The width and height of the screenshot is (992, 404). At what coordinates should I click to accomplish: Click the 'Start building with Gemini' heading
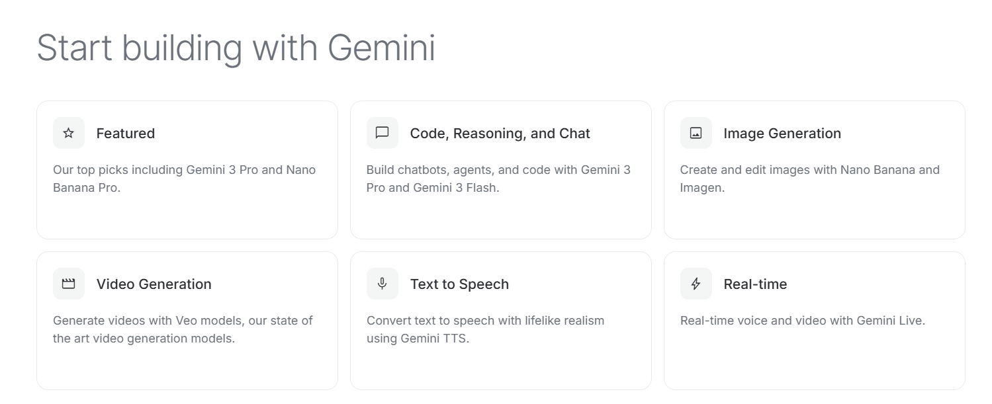[x=236, y=48]
